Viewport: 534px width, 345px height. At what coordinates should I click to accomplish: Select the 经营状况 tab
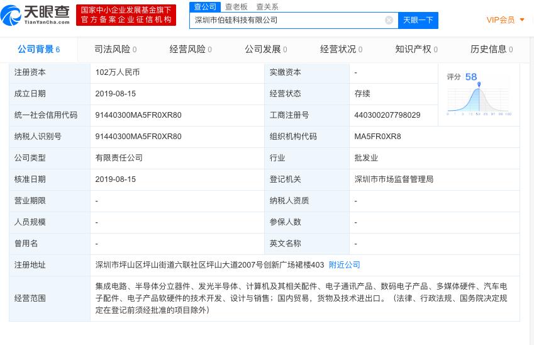coord(342,49)
